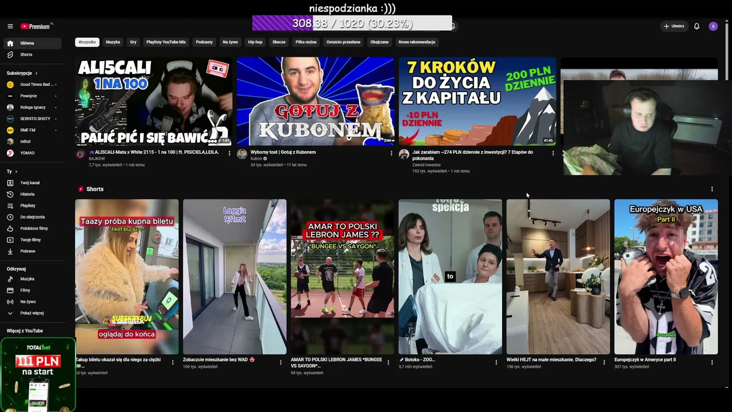Select the Ostatnio przesłane chip
The width and height of the screenshot is (732, 412).
(343, 42)
